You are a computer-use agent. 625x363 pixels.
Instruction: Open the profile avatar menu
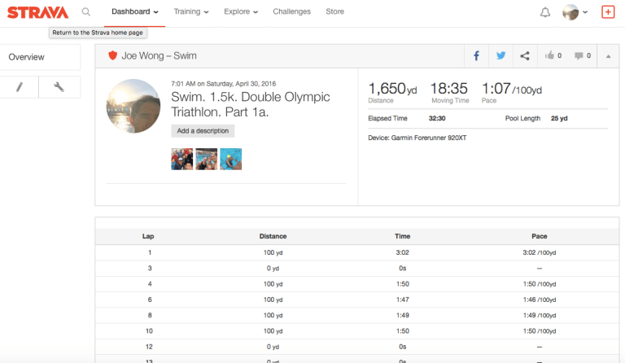pyautogui.click(x=575, y=12)
